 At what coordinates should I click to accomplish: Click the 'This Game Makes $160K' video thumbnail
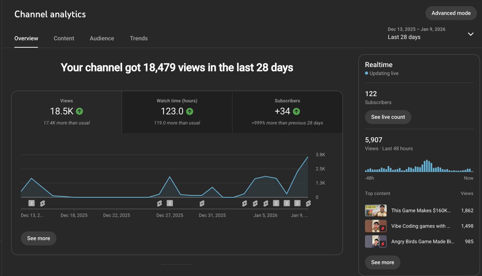pyautogui.click(x=376, y=210)
